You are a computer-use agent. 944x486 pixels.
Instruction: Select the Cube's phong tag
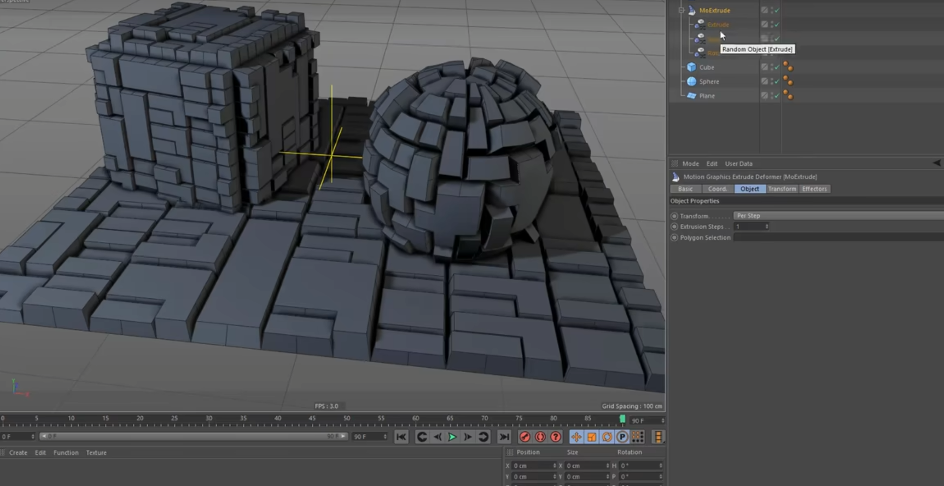[788, 67]
